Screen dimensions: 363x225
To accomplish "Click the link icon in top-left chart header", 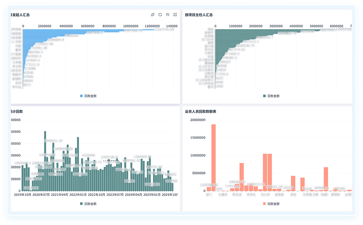I will point(153,15).
